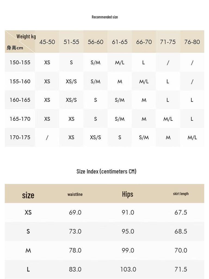209x279 pixels.
Task: Click waistline value 78.0 for M
Action: (x=75, y=250)
